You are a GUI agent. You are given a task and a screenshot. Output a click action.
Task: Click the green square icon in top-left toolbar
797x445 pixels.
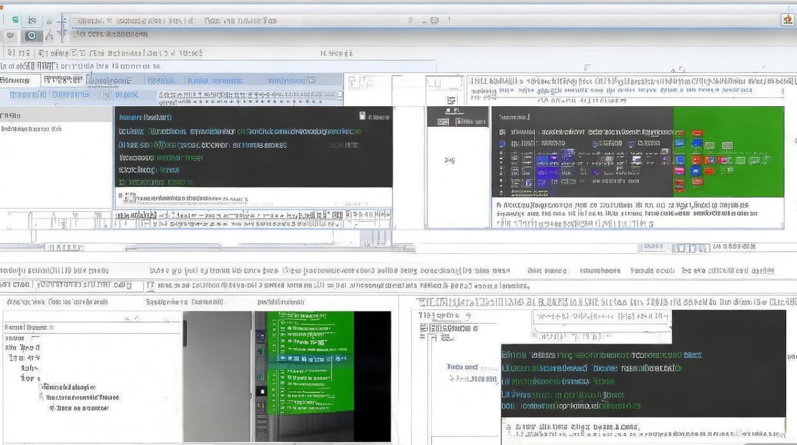15,20
